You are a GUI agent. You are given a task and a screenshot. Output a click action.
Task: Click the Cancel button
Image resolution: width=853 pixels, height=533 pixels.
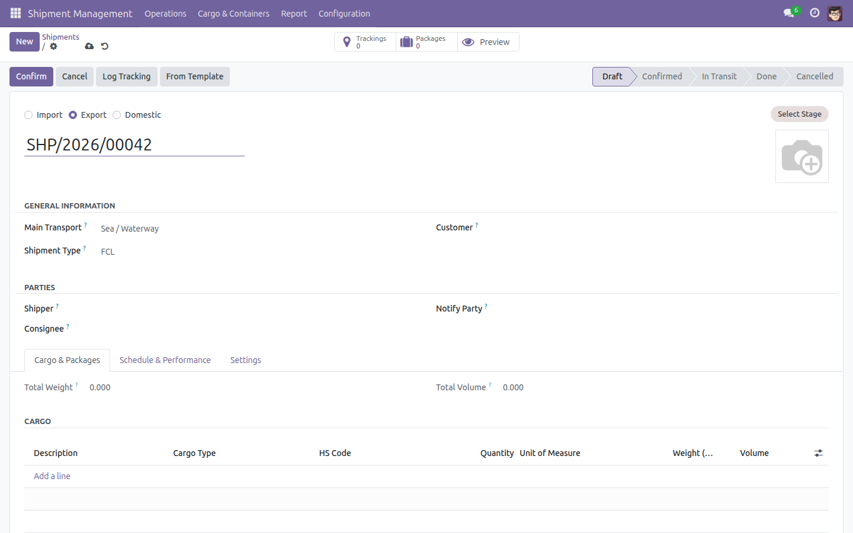75,76
